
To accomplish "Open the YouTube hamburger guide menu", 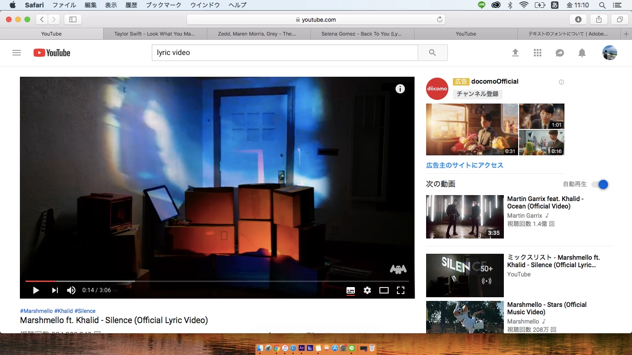I will click(x=17, y=53).
